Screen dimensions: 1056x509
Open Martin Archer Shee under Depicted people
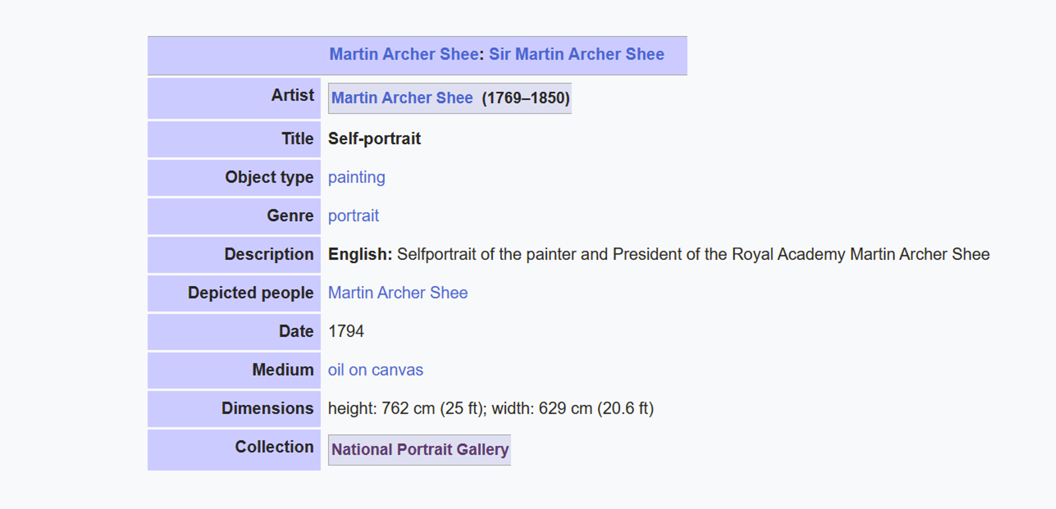tap(398, 293)
